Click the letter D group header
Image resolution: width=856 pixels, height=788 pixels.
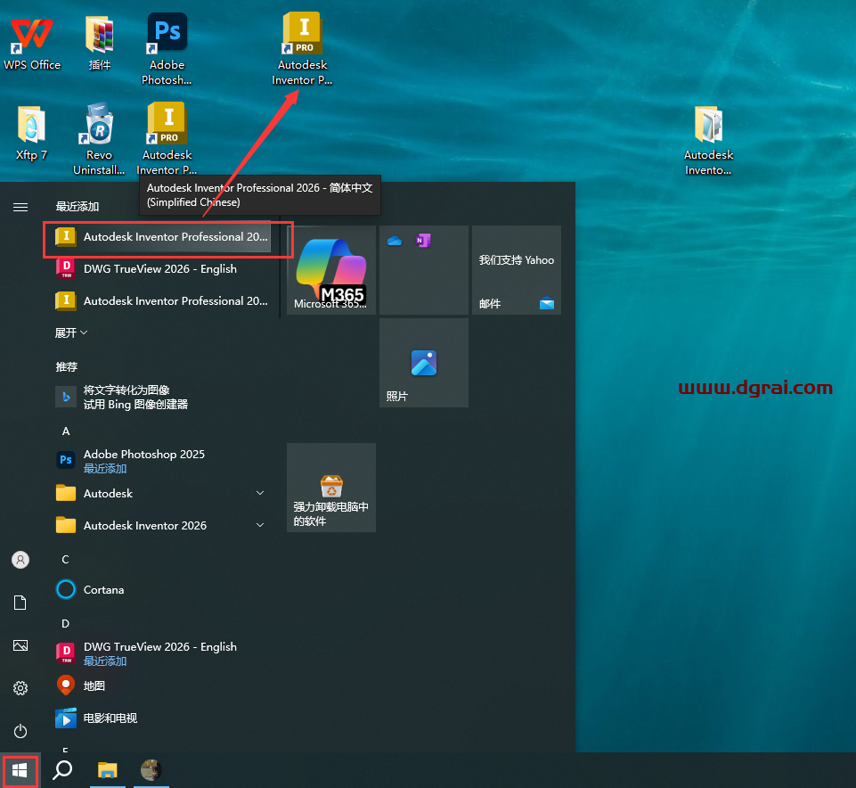click(66, 624)
